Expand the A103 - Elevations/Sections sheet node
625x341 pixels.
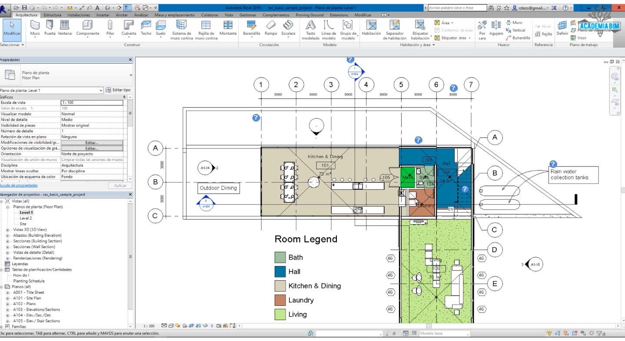[7, 309]
